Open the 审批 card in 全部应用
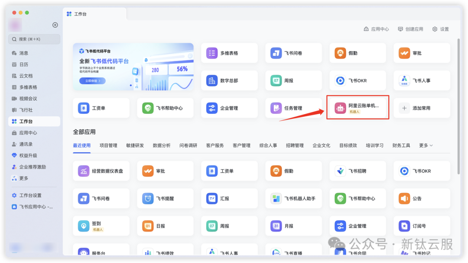The height and width of the screenshot is (263, 468). tap(165, 171)
